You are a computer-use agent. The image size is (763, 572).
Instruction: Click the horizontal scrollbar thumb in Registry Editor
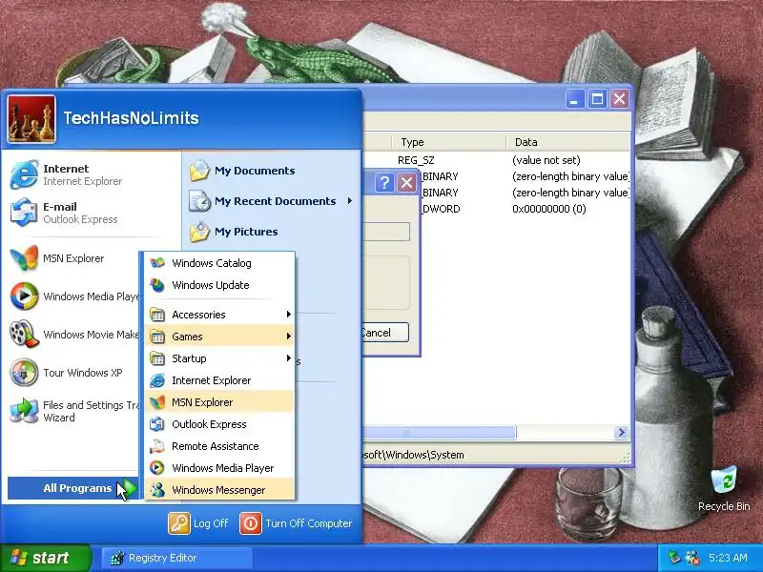pyautogui.click(x=440, y=432)
